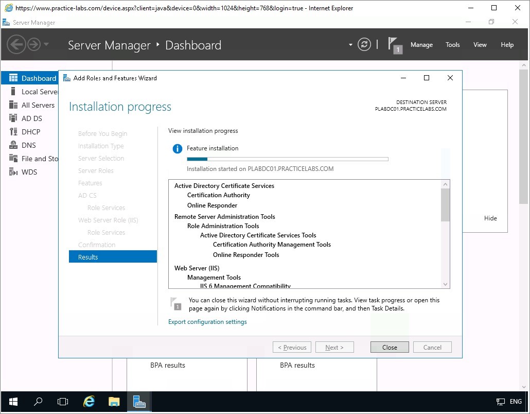The height and width of the screenshot is (414, 530).
Task: Click the Server Manager refresh icon
Action: point(364,44)
